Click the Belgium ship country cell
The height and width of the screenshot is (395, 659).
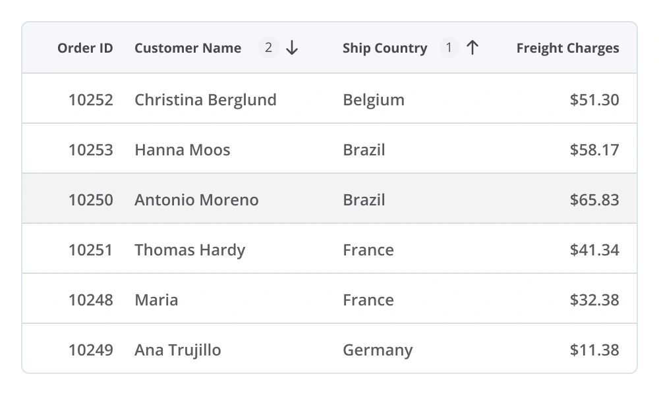pos(374,100)
